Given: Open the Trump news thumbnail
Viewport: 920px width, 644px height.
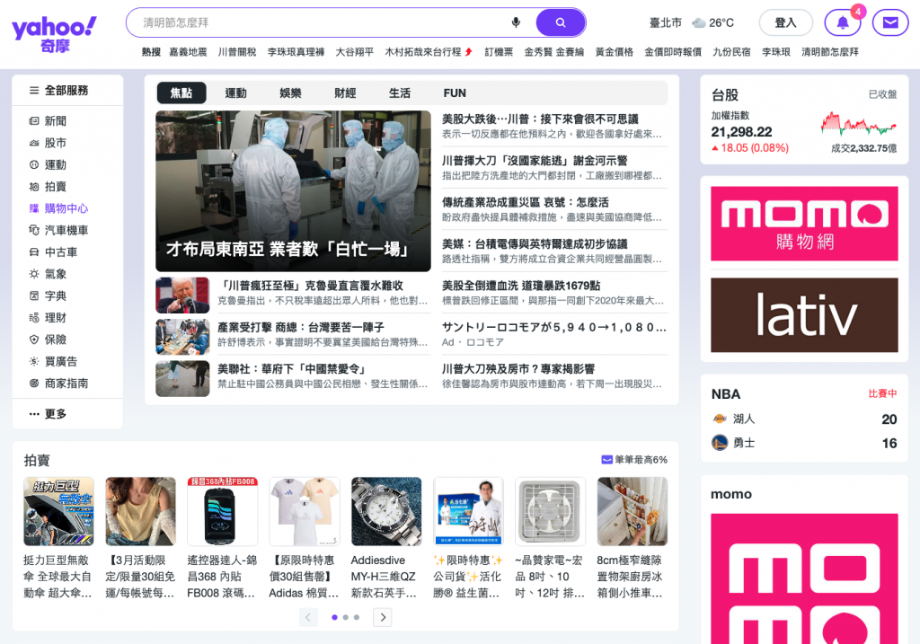Looking at the screenshot, I should coord(182,295).
